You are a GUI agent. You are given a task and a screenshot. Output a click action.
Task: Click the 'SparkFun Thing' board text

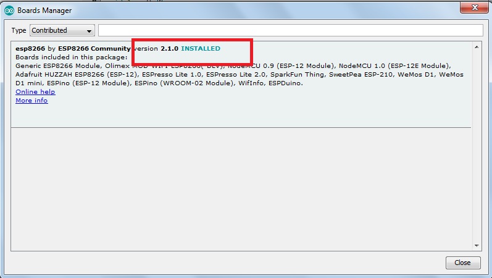click(297, 75)
